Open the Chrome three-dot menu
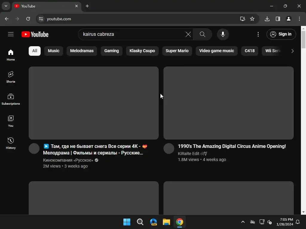Image resolution: width=306 pixels, height=229 pixels. tap(299, 19)
